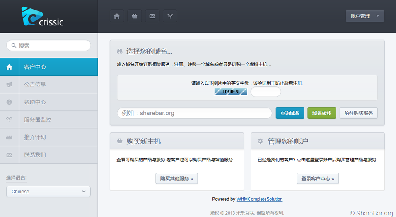Click the envelope icon in top toolbar
396x217 pixels.
(152, 16)
